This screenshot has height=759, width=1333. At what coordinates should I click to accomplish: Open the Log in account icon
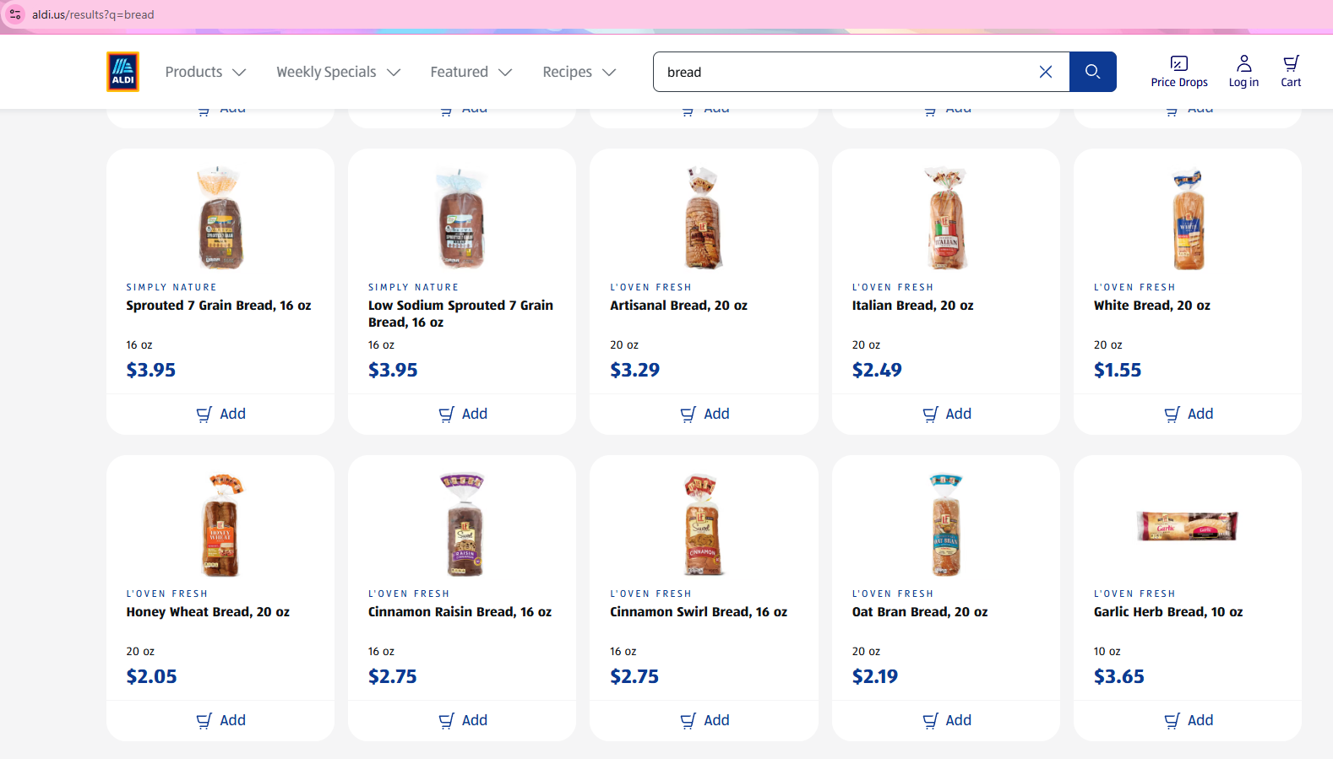[1243, 72]
